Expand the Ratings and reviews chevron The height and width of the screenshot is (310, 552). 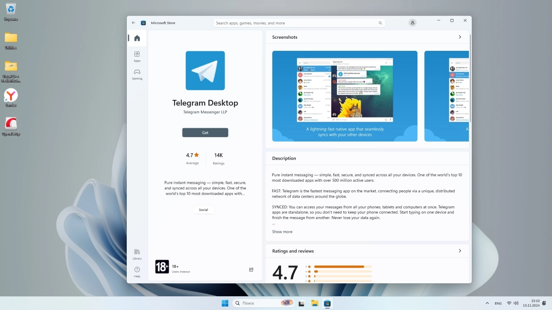460,251
